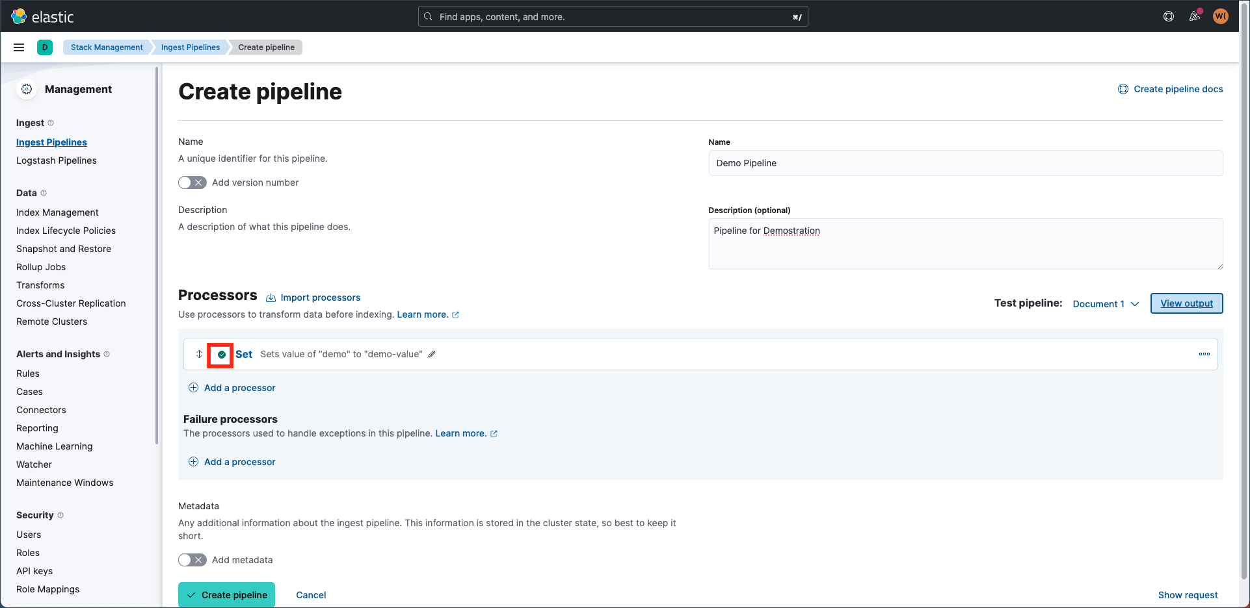The image size is (1250, 608).
Task: View the what's new notifications icon
Action: point(1195,16)
